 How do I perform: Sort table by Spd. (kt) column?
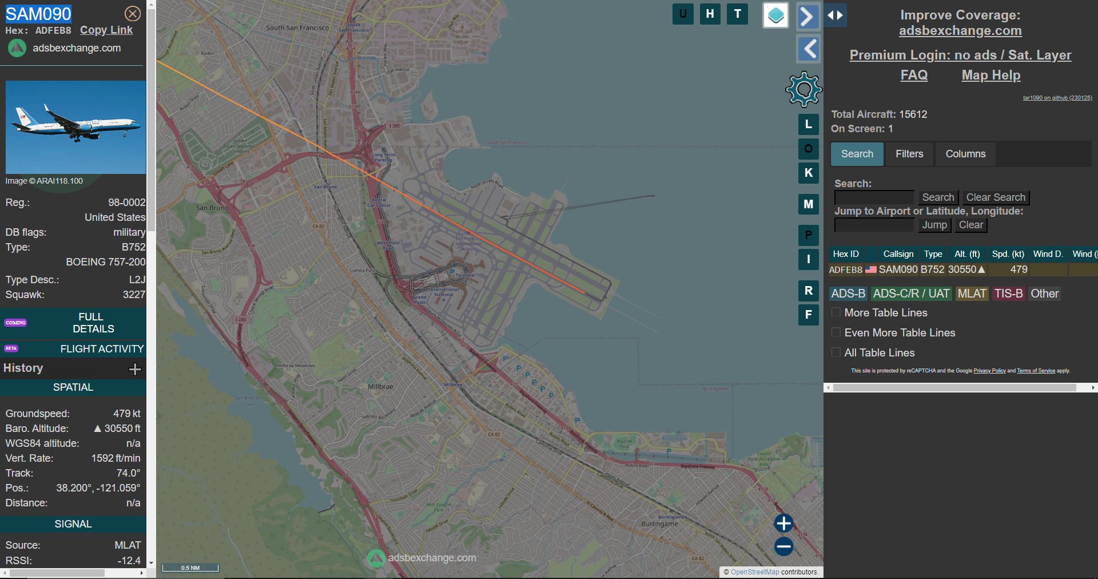1008,254
